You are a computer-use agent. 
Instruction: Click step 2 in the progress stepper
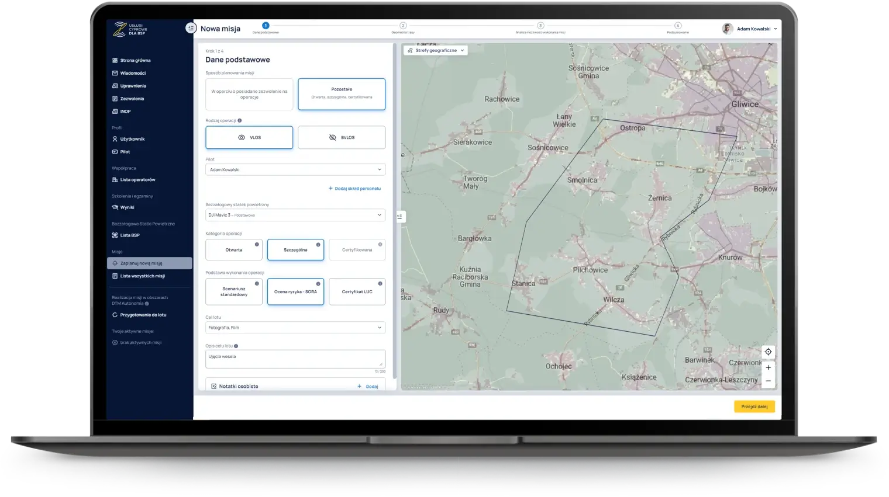403,26
